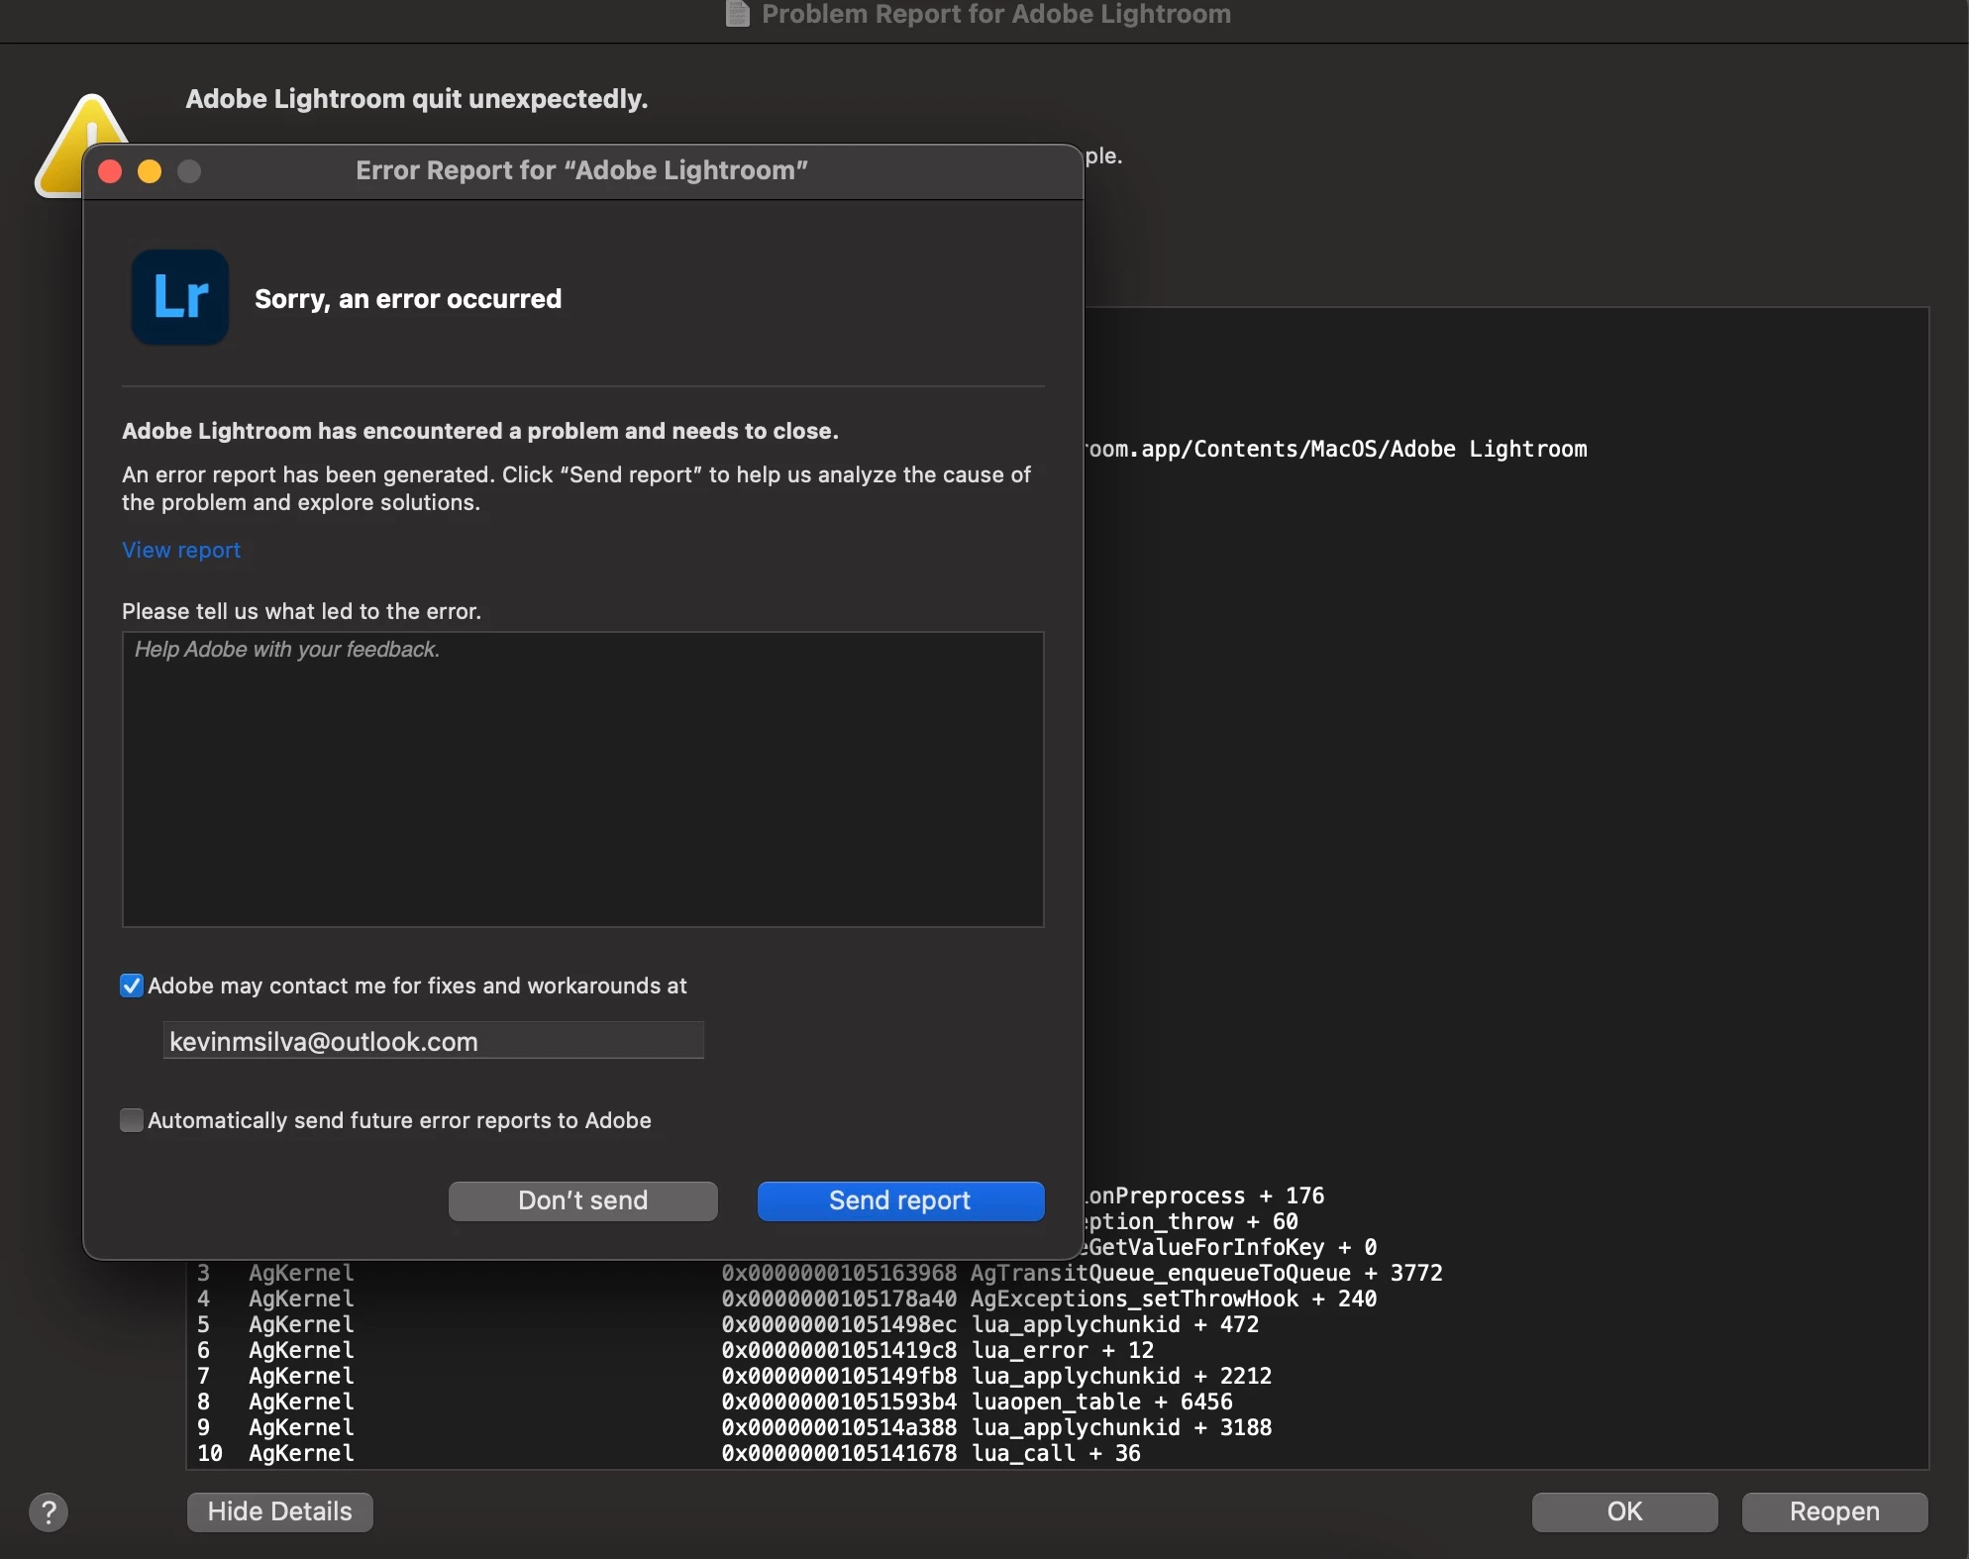Close the Error Report dialog with the red button
Image resolution: width=1969 pixels, height=1559 pixels.
(x=110, y=171)
